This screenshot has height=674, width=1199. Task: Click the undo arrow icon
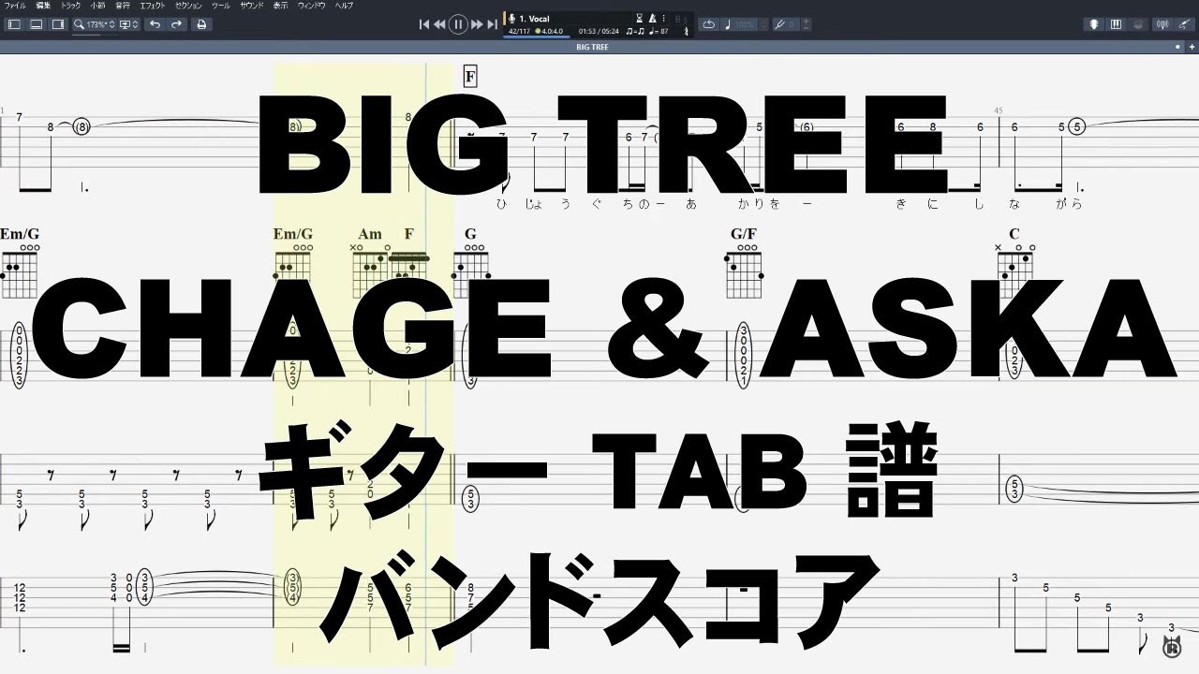(x=155, y=24)
